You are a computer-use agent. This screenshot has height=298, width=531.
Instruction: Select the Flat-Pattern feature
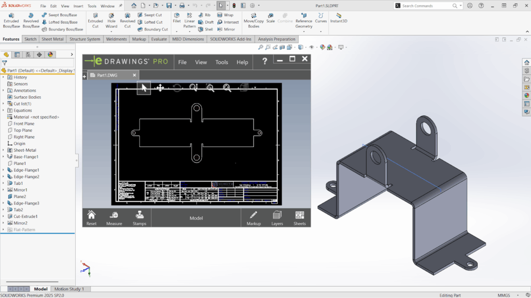(24, 230)
